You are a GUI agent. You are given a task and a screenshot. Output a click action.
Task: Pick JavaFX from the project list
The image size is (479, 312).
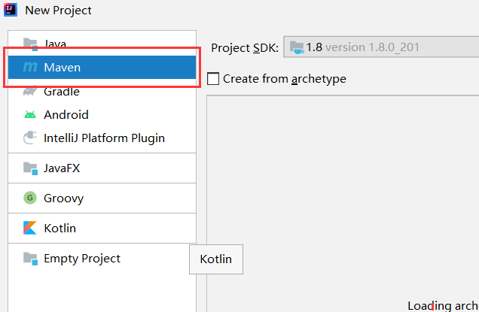pyautogui.click(x=102, y=168)
